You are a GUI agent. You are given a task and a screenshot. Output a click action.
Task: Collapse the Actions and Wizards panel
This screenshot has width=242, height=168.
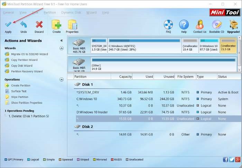62,40
